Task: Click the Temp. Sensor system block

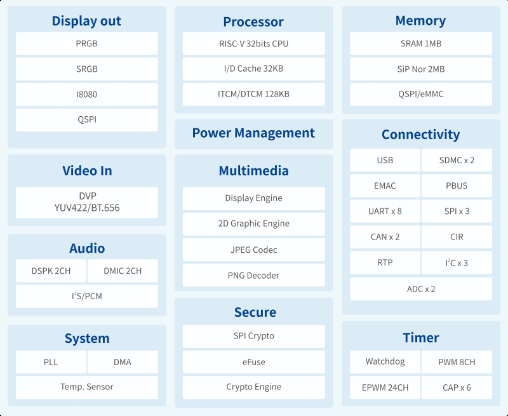Action: click(87, 387)
